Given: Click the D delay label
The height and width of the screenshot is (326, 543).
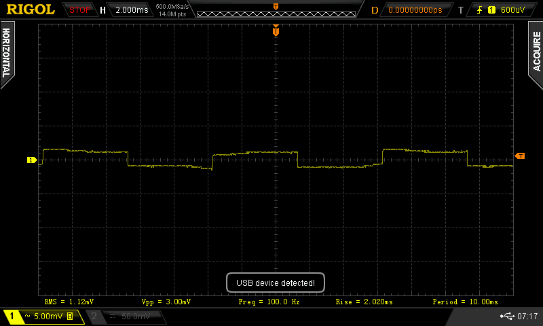Looking at the screenshot, I should [375, 10].
